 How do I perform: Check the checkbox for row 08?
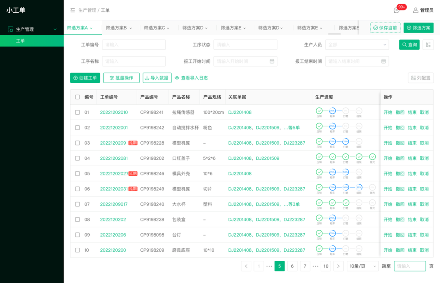tap(77, 219)
